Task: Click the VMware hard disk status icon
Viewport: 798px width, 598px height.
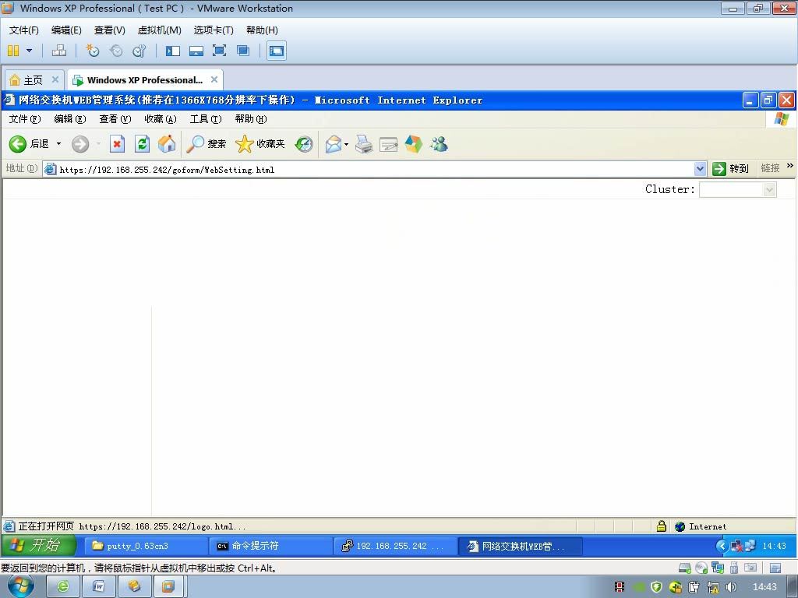Action: [x=685, y=568]
